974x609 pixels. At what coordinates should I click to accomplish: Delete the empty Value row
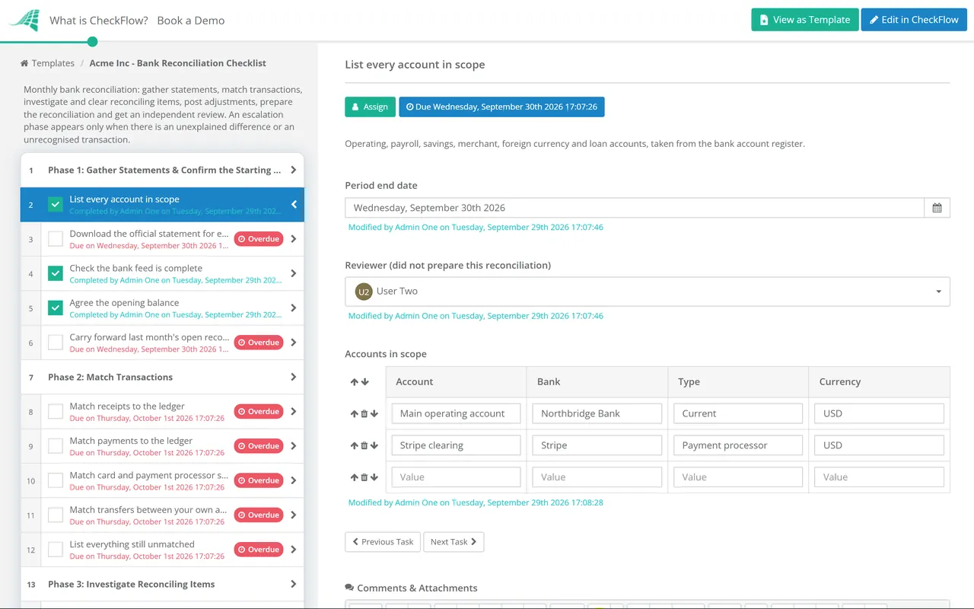[364, 478]
